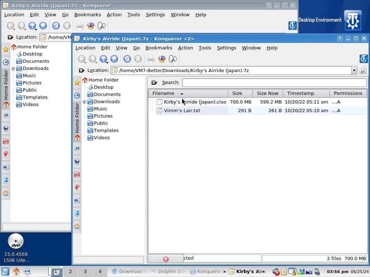The image size is (370, 277).
Task: Click Home Folder vertical tab in front sidebar
Action: 77,122
